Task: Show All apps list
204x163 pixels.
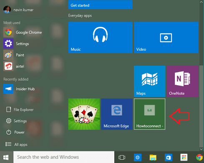Action: coord(16,144)
